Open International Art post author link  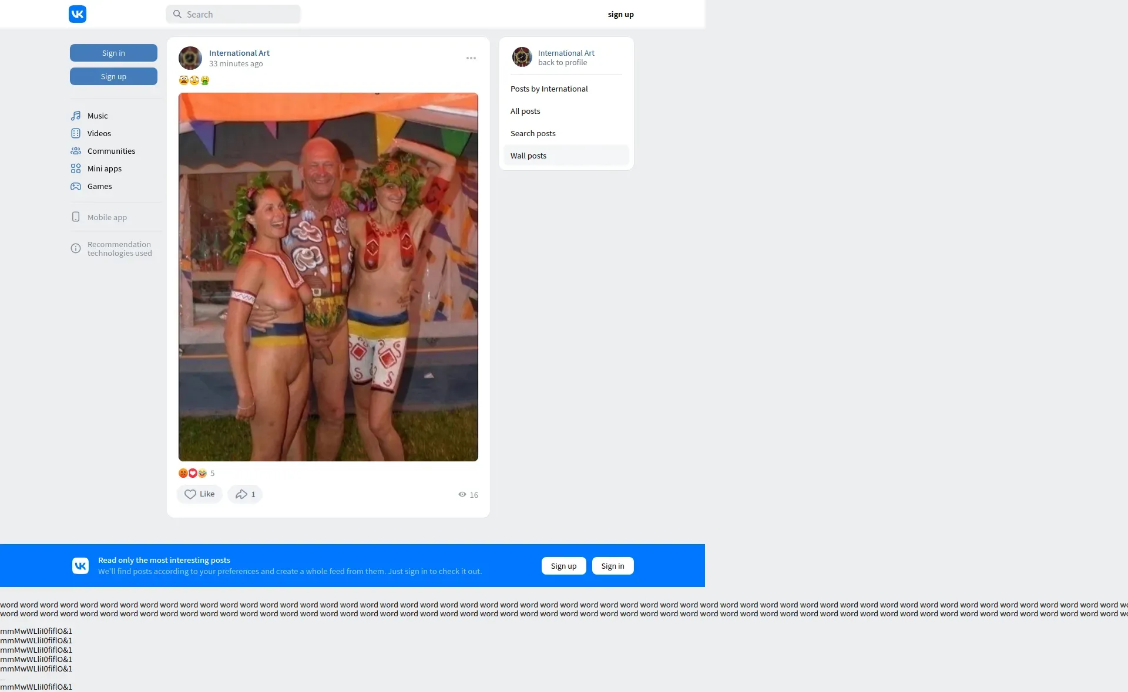point(239,53)
